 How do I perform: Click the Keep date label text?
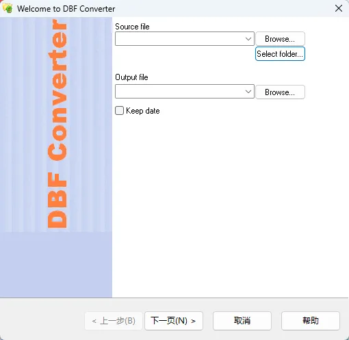pos(143,111)
